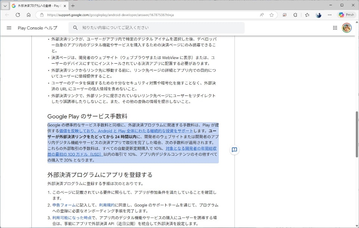Click the scrollbar up arrow
This screenshot has width=359, height=228.
pos(357,22)
